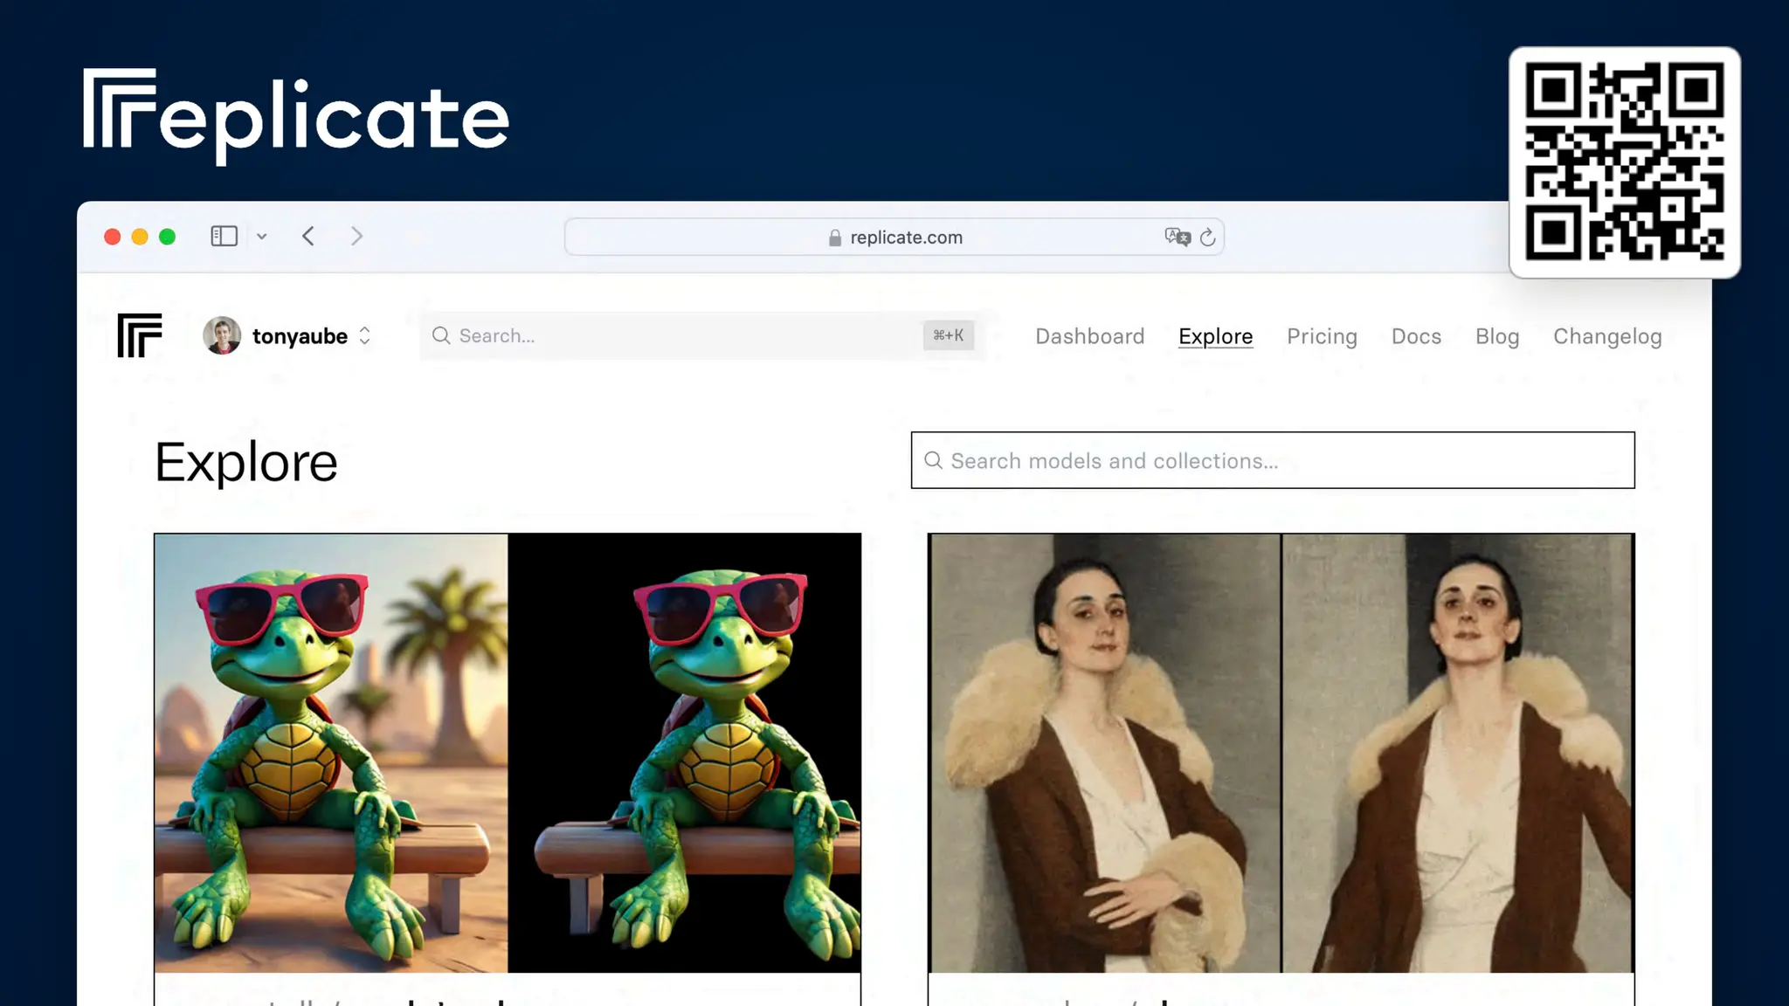Click the lock icon beside replicate.com
This screenshot has width=1789, height=1006.
click(834, 238)
